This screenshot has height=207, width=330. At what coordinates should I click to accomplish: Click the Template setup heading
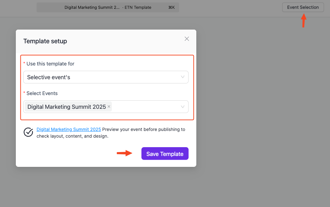[45, 41]
